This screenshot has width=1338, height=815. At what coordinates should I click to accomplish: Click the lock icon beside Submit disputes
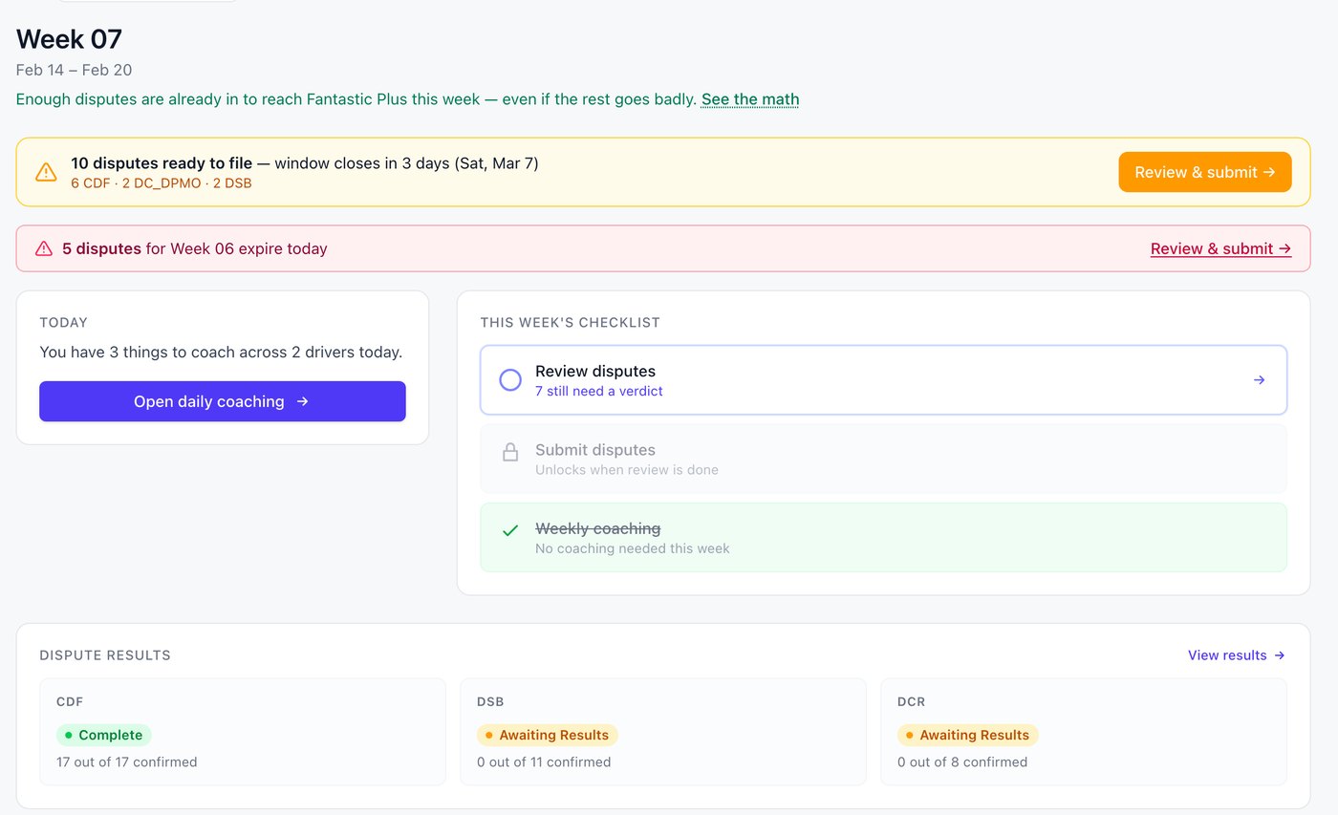click(x=510, y=452)
